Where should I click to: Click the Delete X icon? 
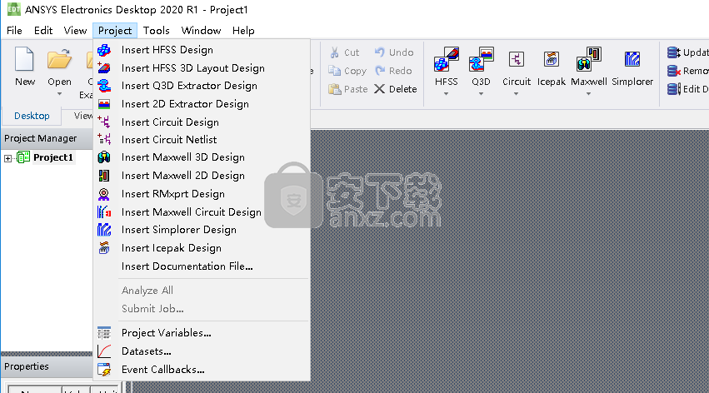pos(379,89)
